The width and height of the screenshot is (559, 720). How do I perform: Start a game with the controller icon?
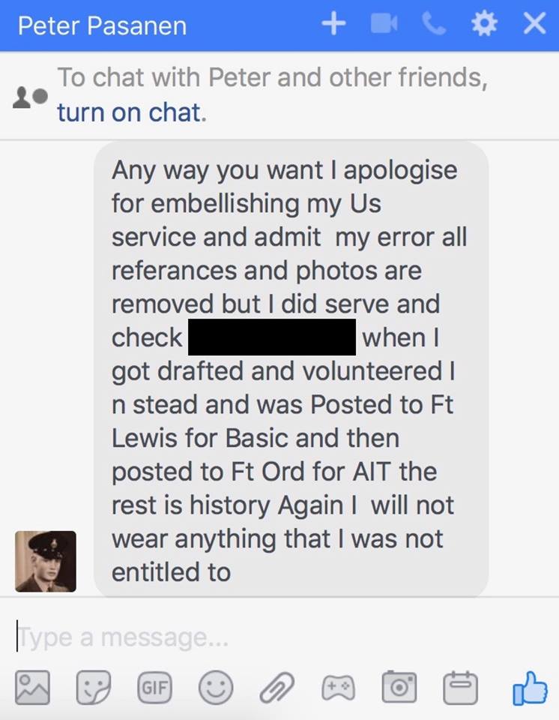338,686
